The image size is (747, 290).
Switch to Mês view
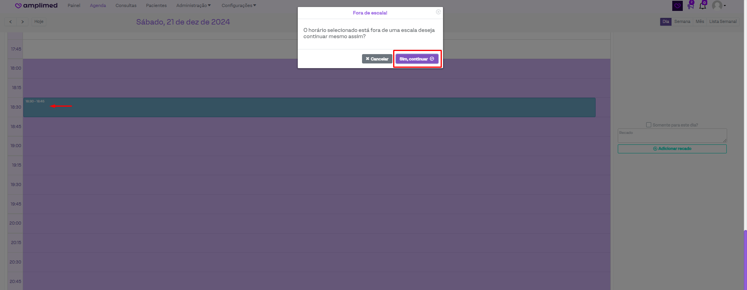click(x=700, y=22)
